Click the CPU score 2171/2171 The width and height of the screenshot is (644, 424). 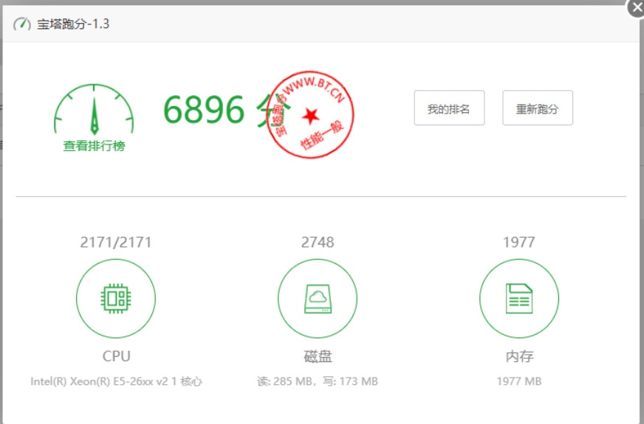pyautogui.click(x=116, y=243)
